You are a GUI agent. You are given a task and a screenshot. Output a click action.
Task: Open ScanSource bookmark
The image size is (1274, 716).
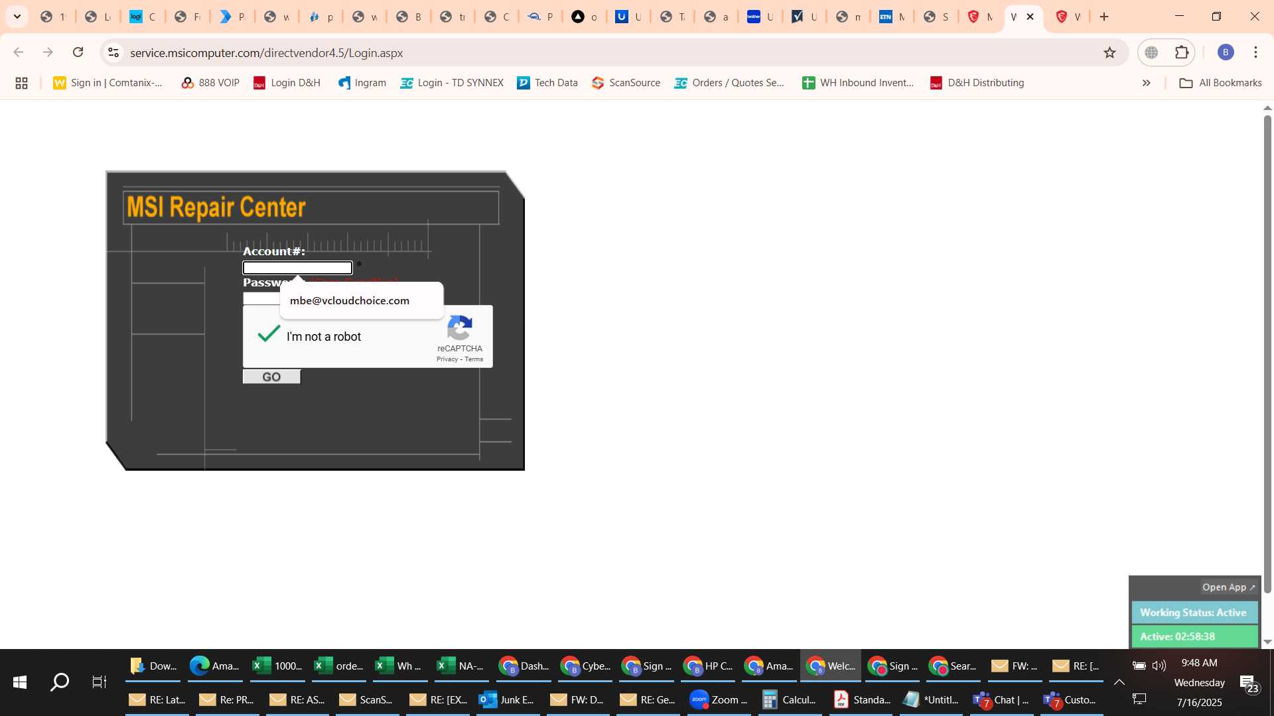(x=626, y=83)
